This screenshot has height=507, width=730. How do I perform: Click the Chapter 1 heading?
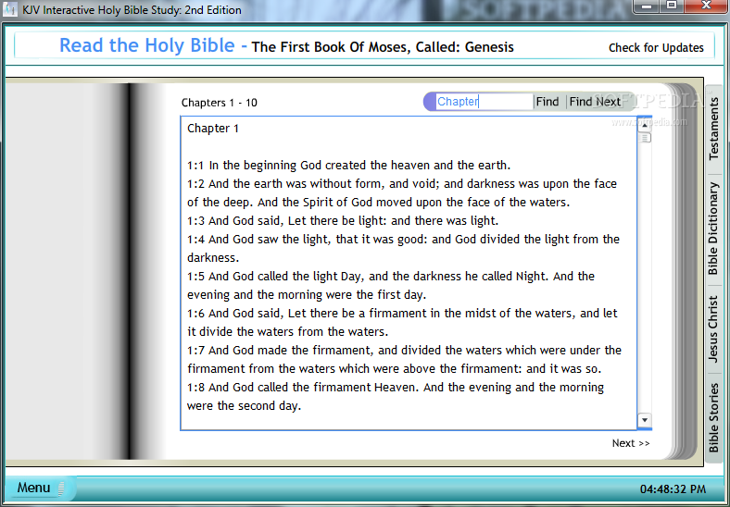tap(213, 129)
